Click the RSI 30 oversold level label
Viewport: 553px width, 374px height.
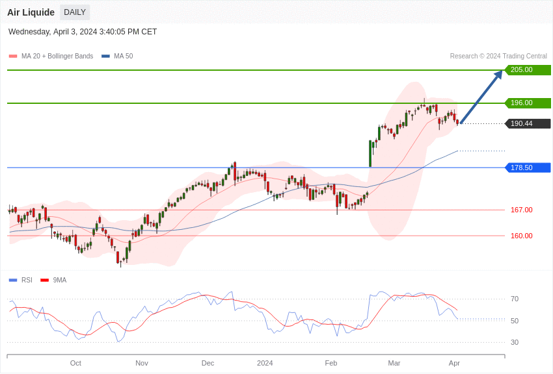(x=515, y=342)
